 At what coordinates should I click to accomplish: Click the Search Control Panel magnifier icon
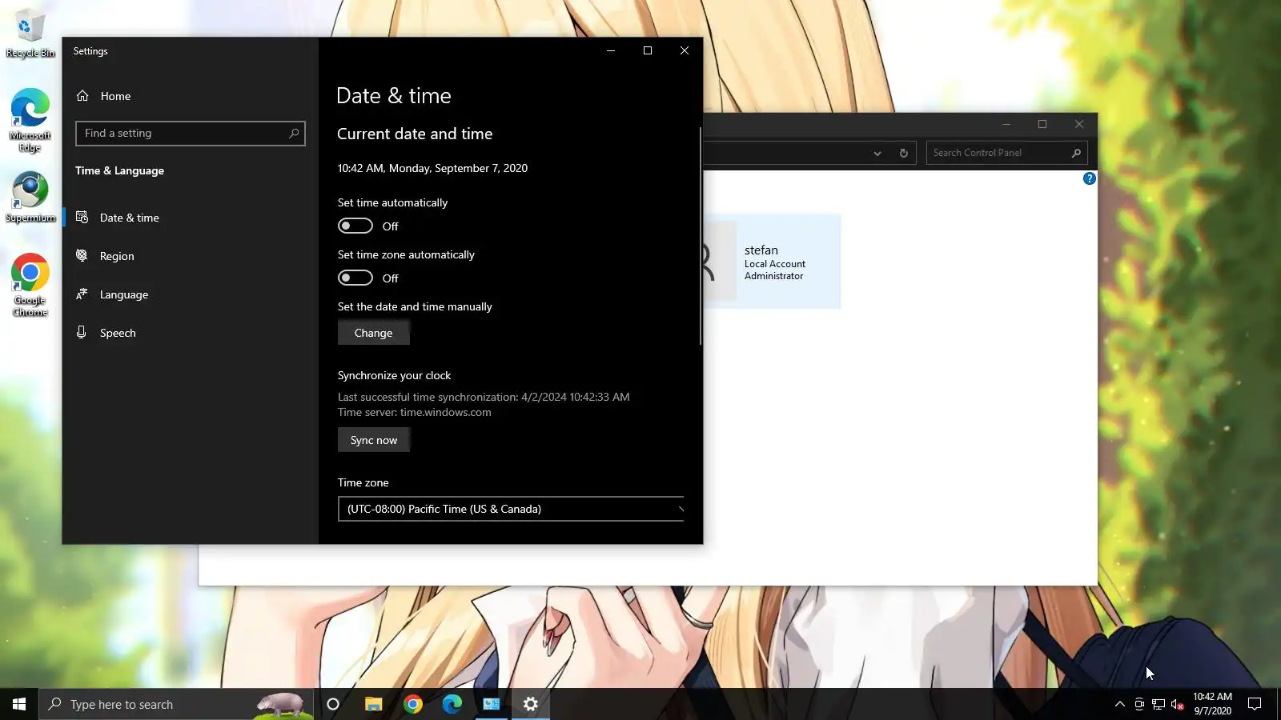1076,153
